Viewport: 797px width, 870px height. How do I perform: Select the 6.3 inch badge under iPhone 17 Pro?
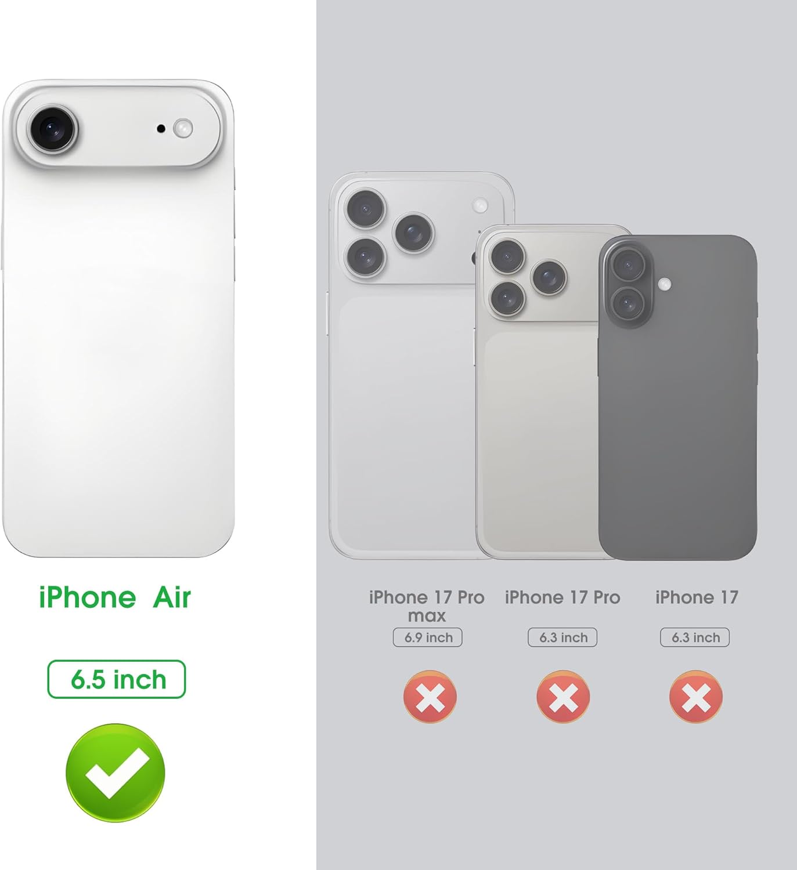(562, 637)
